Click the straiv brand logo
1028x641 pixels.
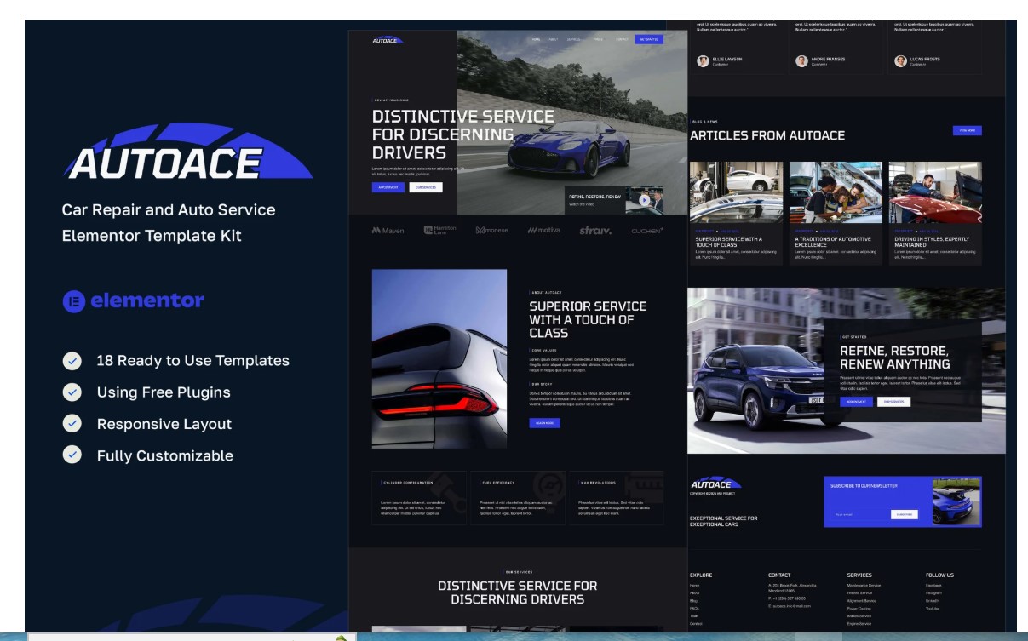click(595, 231)
